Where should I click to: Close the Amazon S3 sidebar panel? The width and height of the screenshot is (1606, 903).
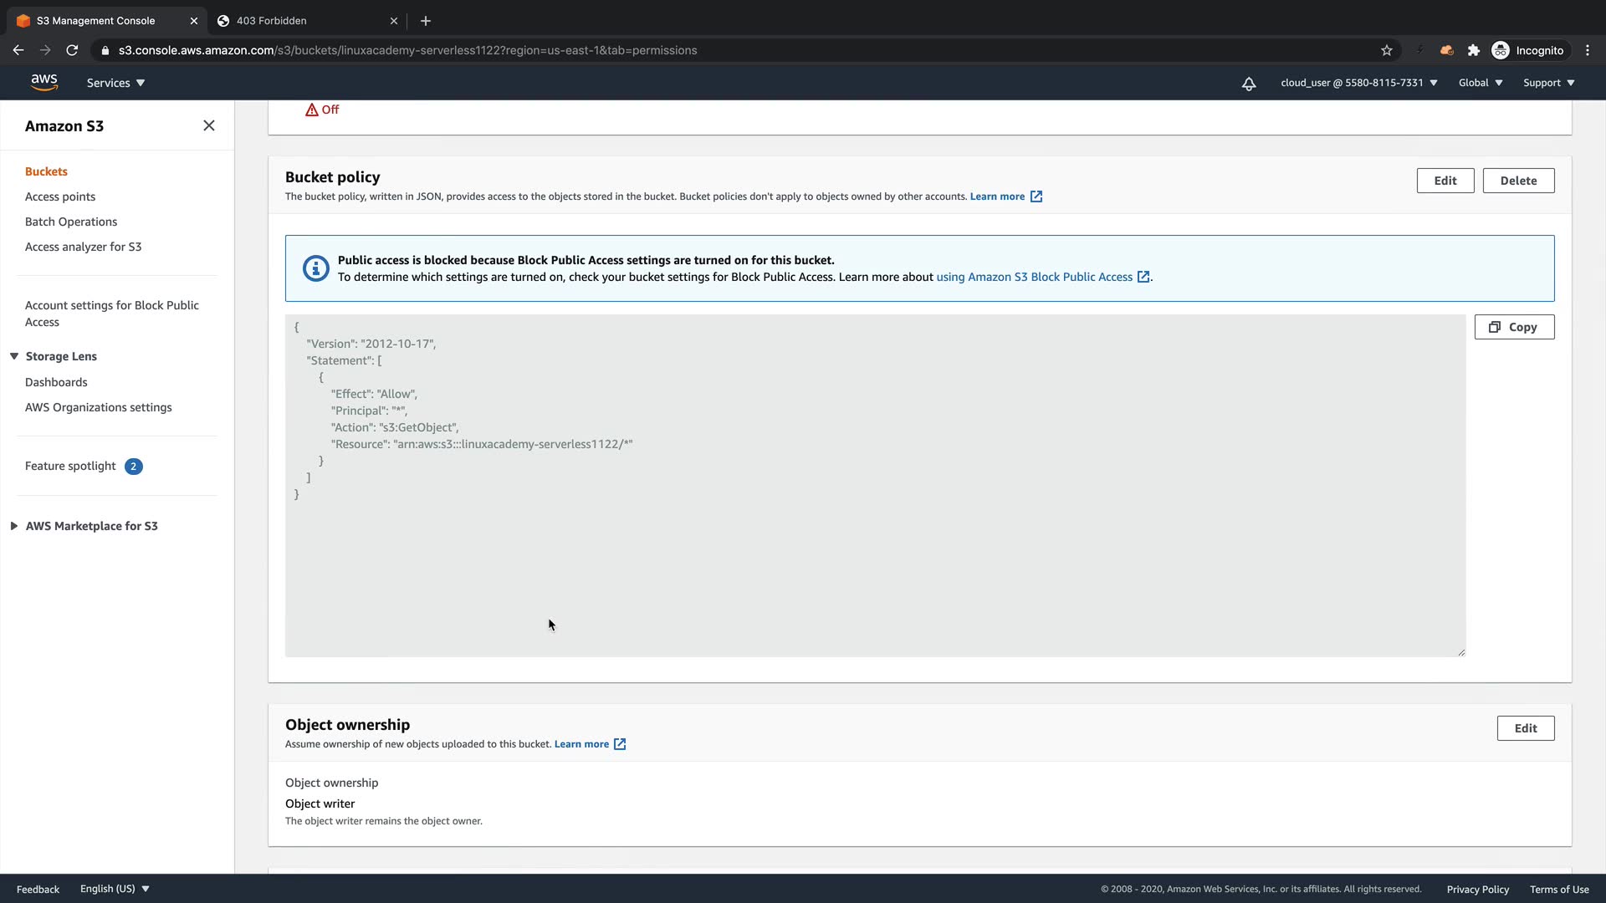[x=209, y=125]
